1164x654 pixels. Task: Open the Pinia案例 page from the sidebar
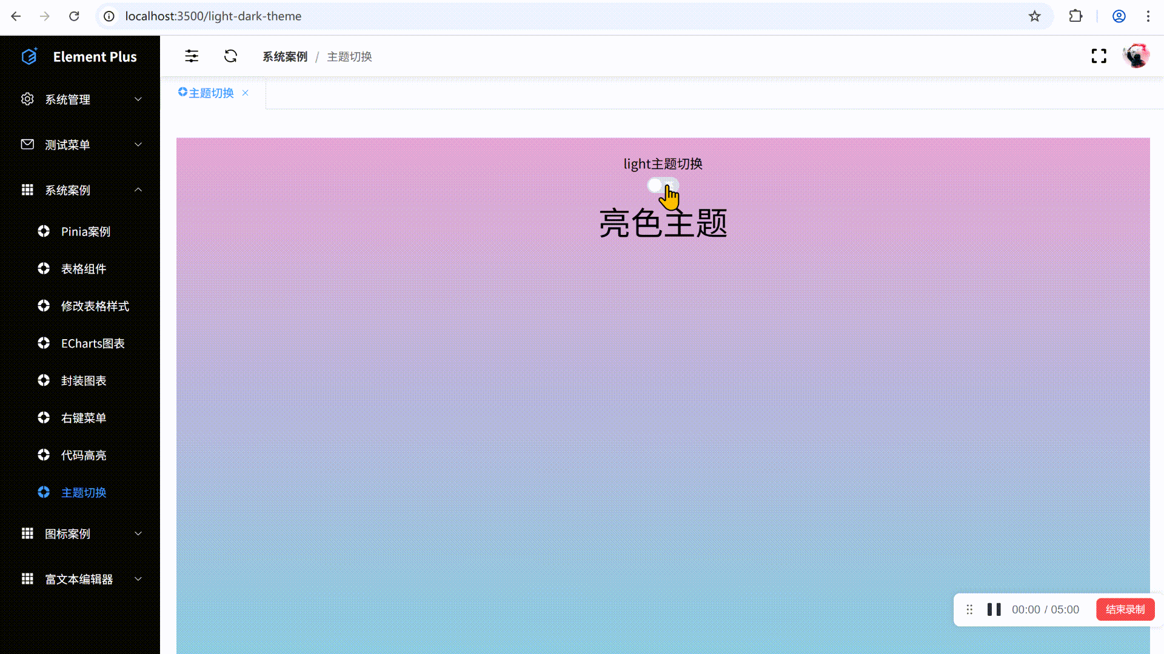click(x=85, y=231)
